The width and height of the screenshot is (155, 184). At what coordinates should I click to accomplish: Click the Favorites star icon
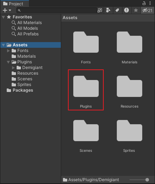(x=9, y=17)
